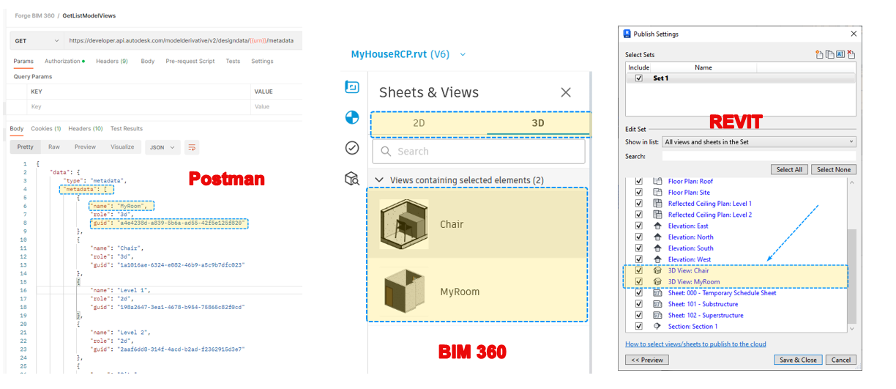The width and height of the screenshot is (896, 389).
Task: Open the Sheets & Views sidebar icon
Action: click(352, 87)
